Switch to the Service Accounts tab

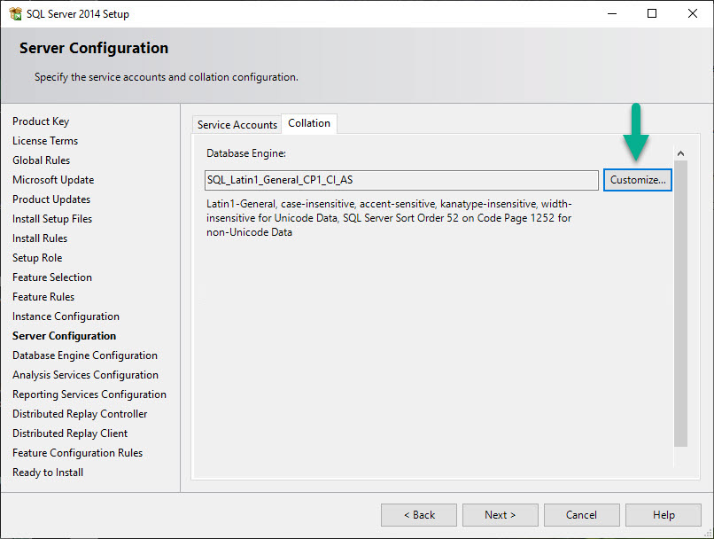point(237,124)
